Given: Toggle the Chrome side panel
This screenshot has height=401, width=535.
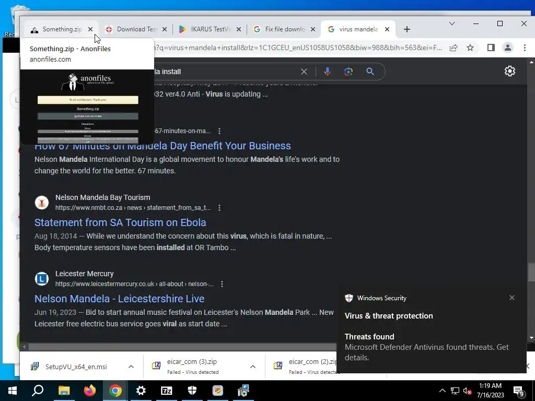Looking at the screenshot, I should coord(491,48).
